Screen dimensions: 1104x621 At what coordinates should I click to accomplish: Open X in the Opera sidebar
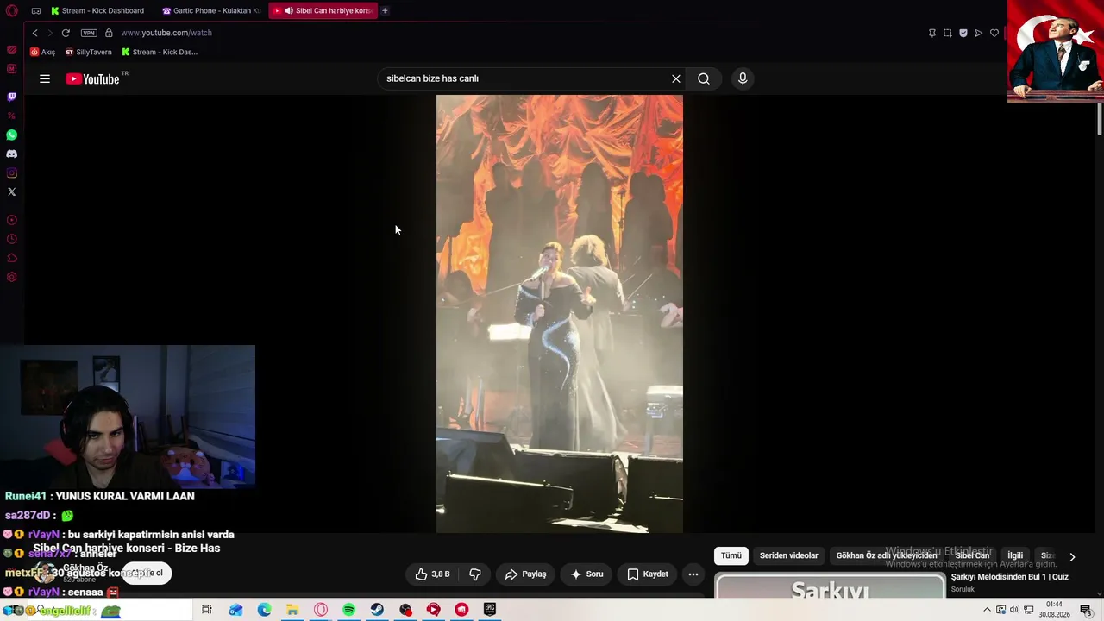tap(11, 191)
